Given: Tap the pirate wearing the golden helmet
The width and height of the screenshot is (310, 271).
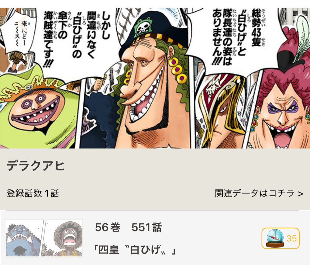Looking at the screenshot, I should point(219,111).
